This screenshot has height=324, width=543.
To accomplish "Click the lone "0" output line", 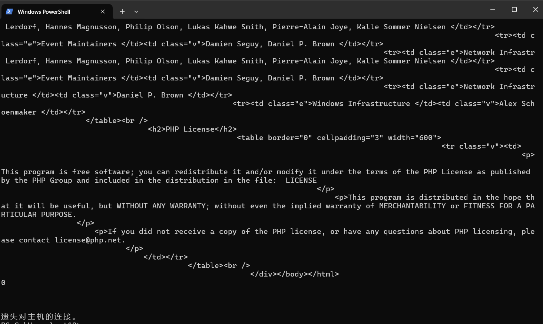I will tap(3, 282).
